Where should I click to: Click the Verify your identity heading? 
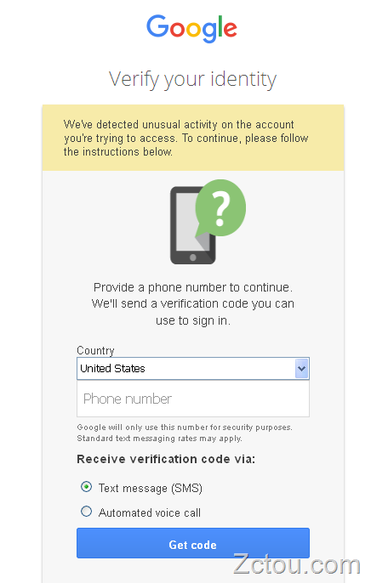pos(193,79)
